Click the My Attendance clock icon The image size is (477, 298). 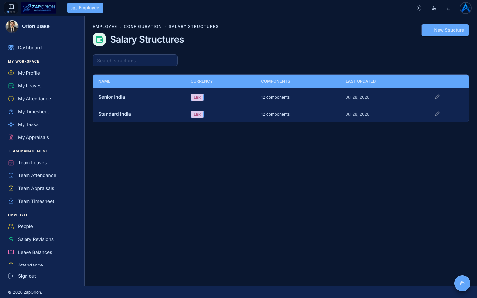tap(11, 99)
